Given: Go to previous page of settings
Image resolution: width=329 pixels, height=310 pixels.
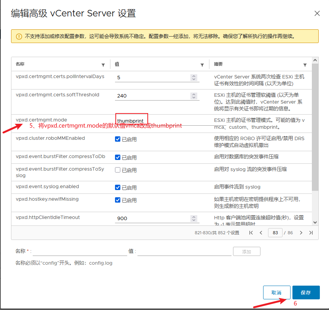Looking at the screenshot, I should pos(261,233).
